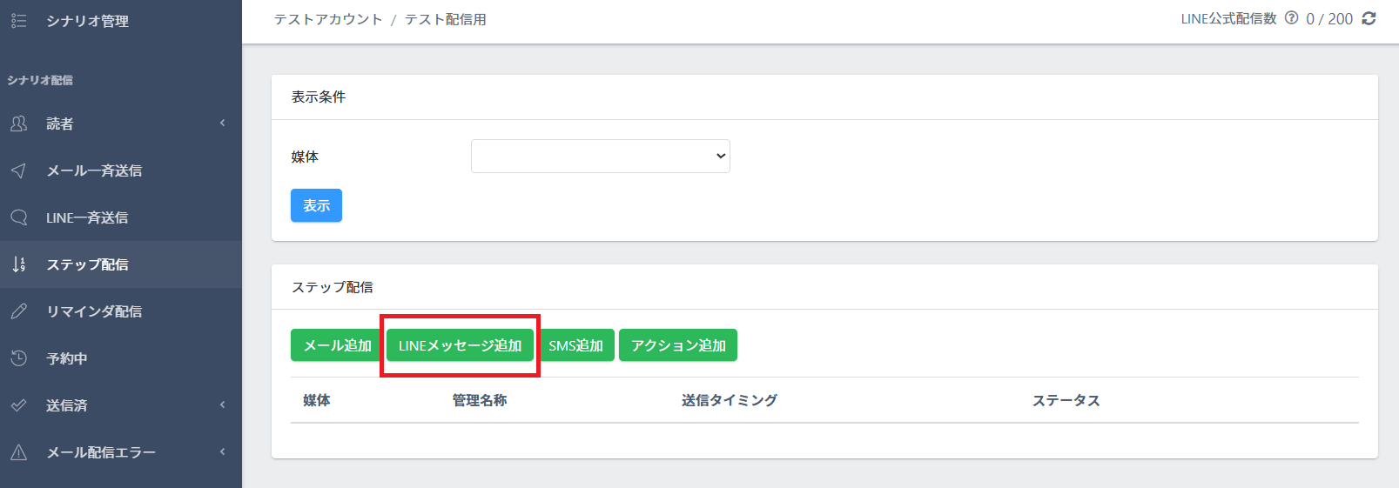Click the シナリオ管理 list icon

(18, 21)
